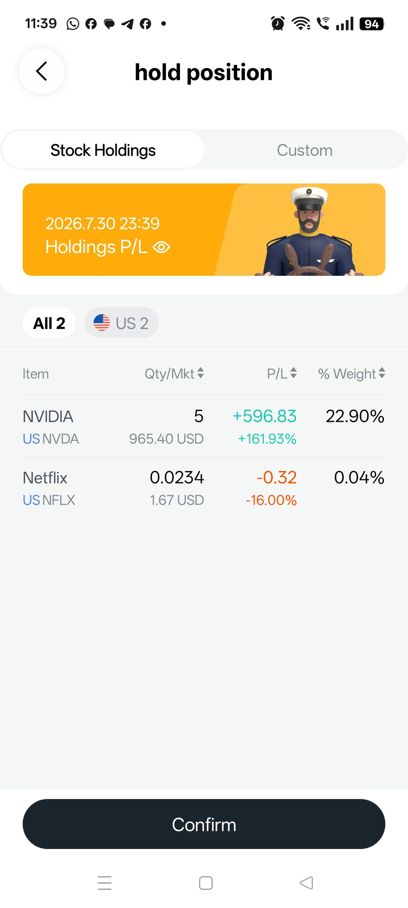Screen dimensions: 408x908
Task: Sort by Qty/Mkt column arrows
Action: [x=201, y=373]
